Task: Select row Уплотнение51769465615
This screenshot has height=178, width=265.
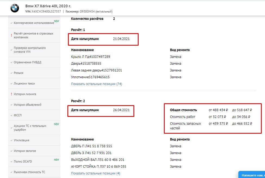Action: [x=90, y=77]
